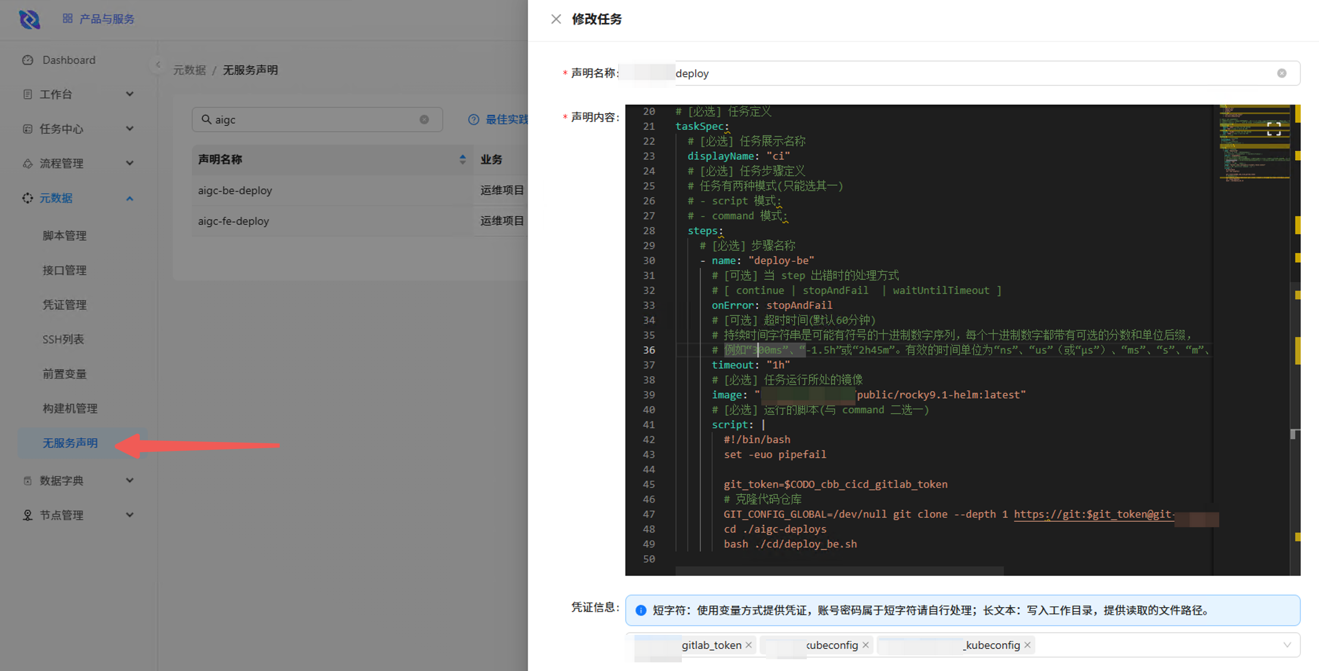Open 接口管理 submenu item

tap(64, 270)
